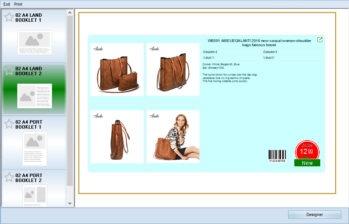Click the barcode in the preview
This screenshot has height=224, width=349.
coord(277,156)
